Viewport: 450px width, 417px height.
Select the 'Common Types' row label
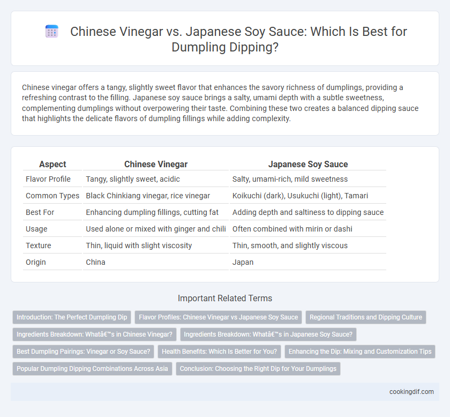pos(52,196)
